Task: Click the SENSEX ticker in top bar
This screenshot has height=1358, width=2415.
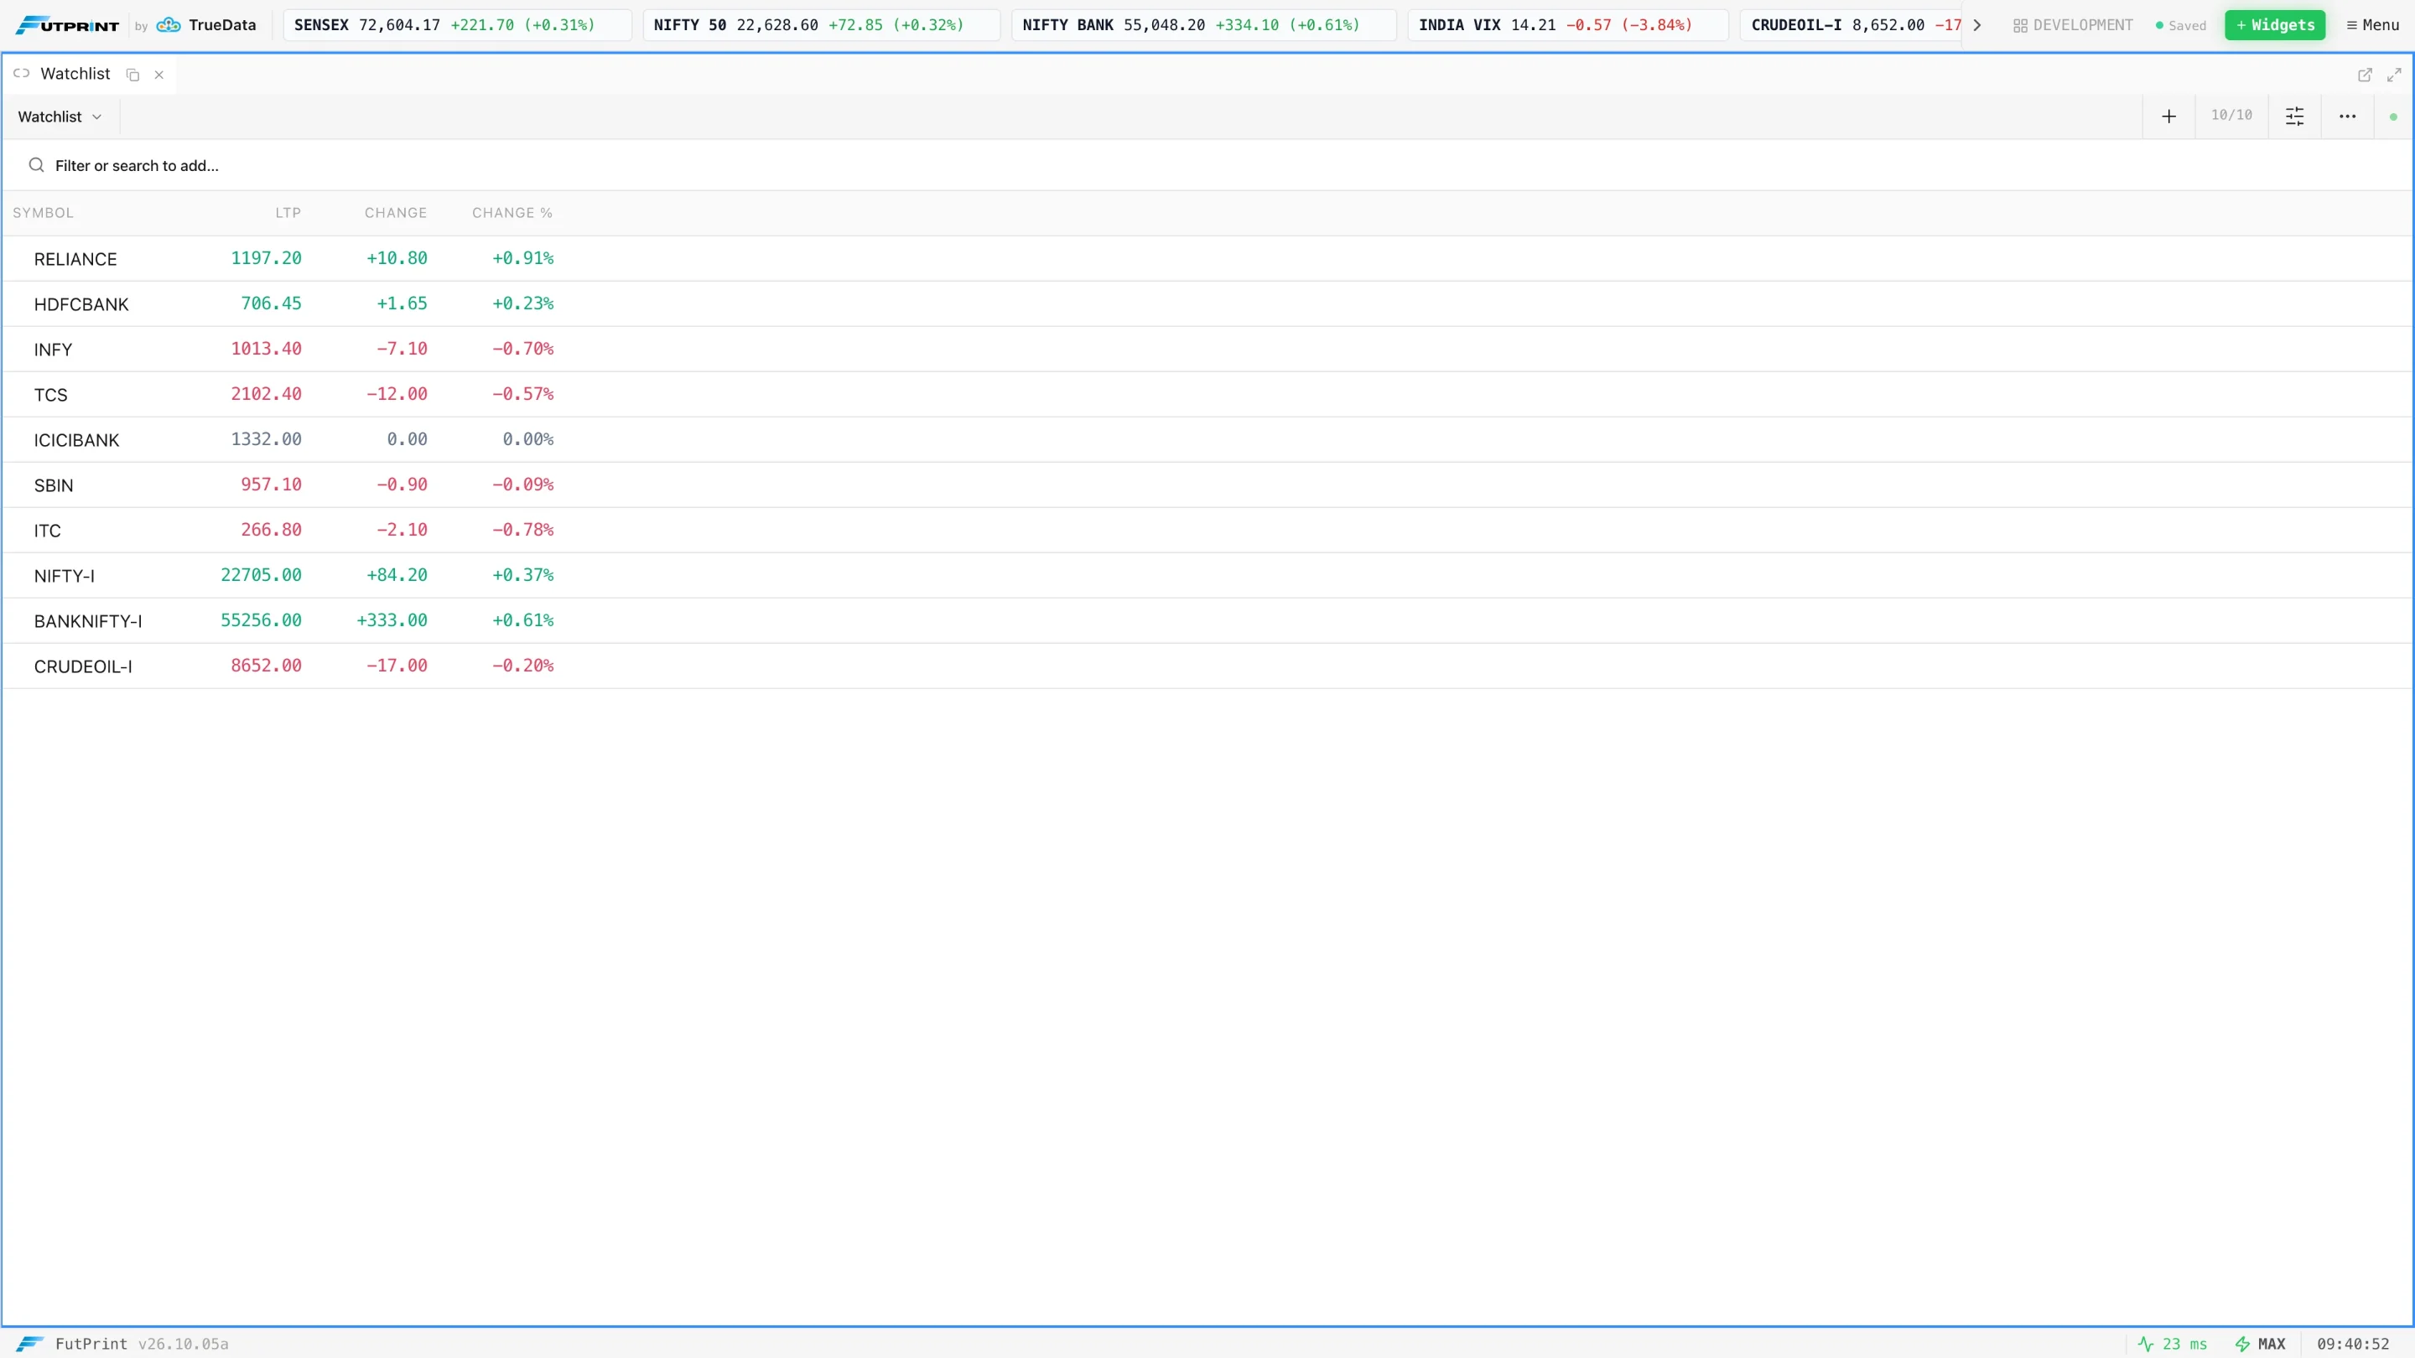Action: [456, 25]
